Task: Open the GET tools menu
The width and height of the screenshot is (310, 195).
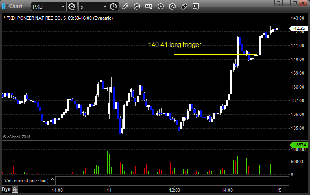Action: [149, 7]
